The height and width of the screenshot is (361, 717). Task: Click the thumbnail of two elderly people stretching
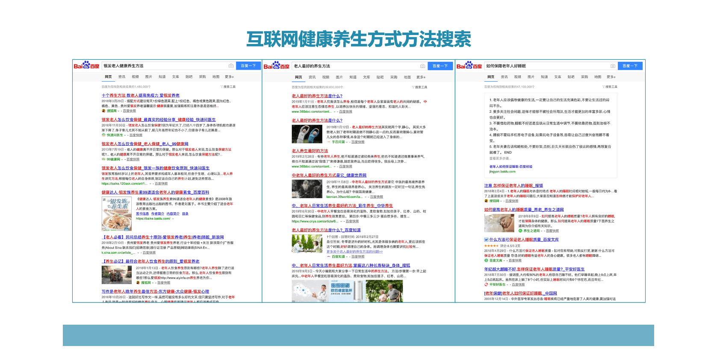pos(307,134)
